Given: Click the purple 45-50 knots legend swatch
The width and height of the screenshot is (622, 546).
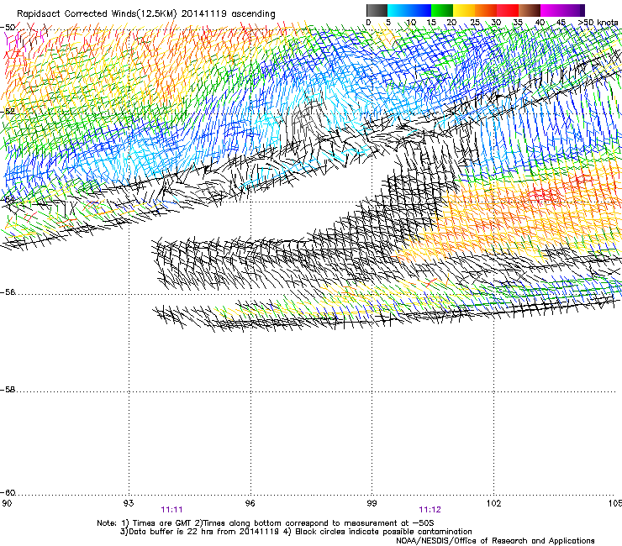Looking at the screenshot, I should click(x=573, y=10).
